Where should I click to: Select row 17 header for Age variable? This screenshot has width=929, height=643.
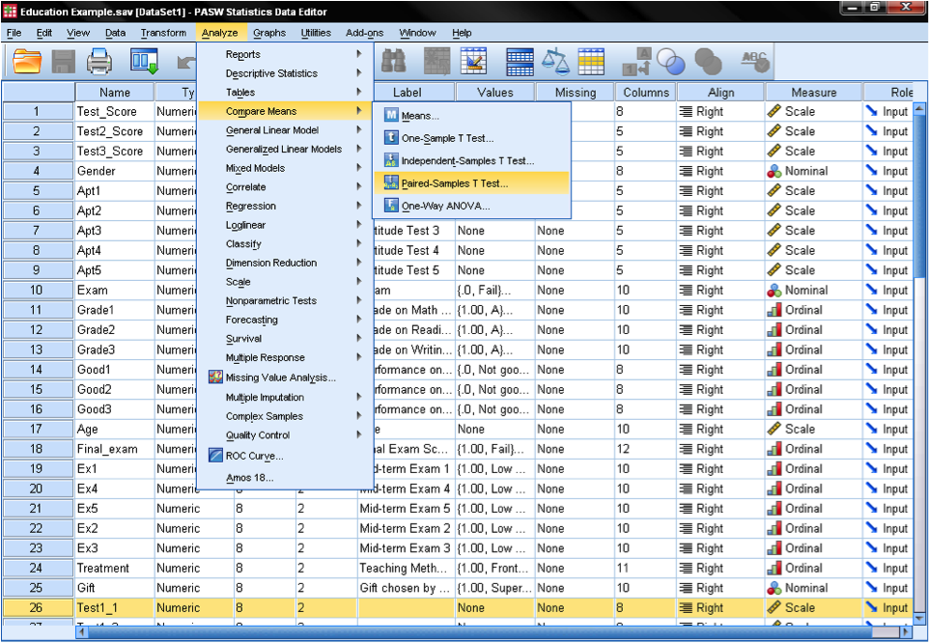(37, 429)
